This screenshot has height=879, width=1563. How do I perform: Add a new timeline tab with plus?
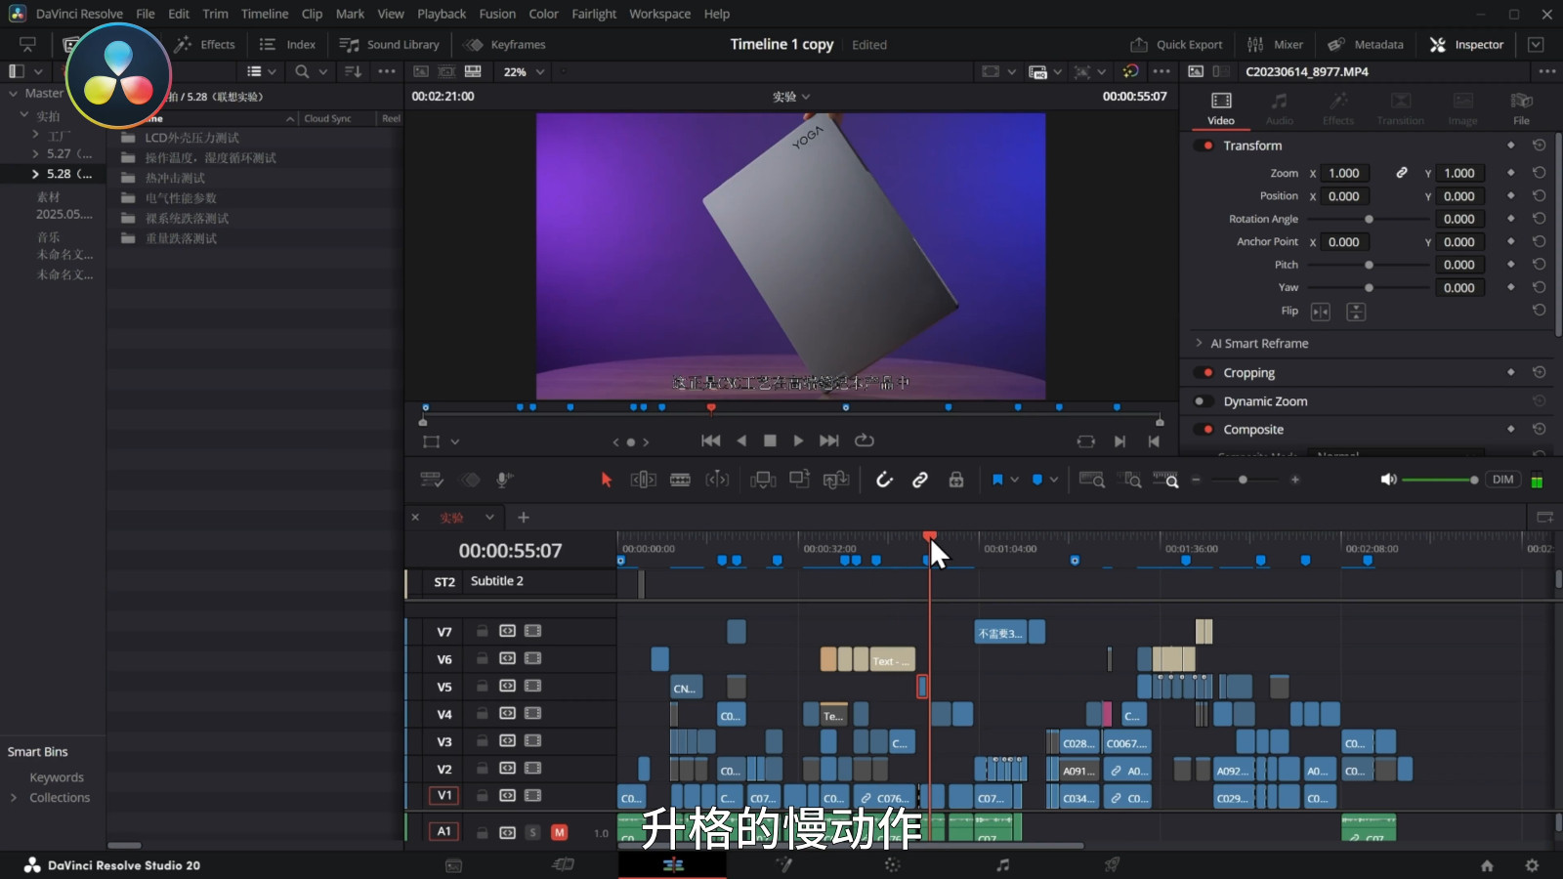tap(523, 518)
